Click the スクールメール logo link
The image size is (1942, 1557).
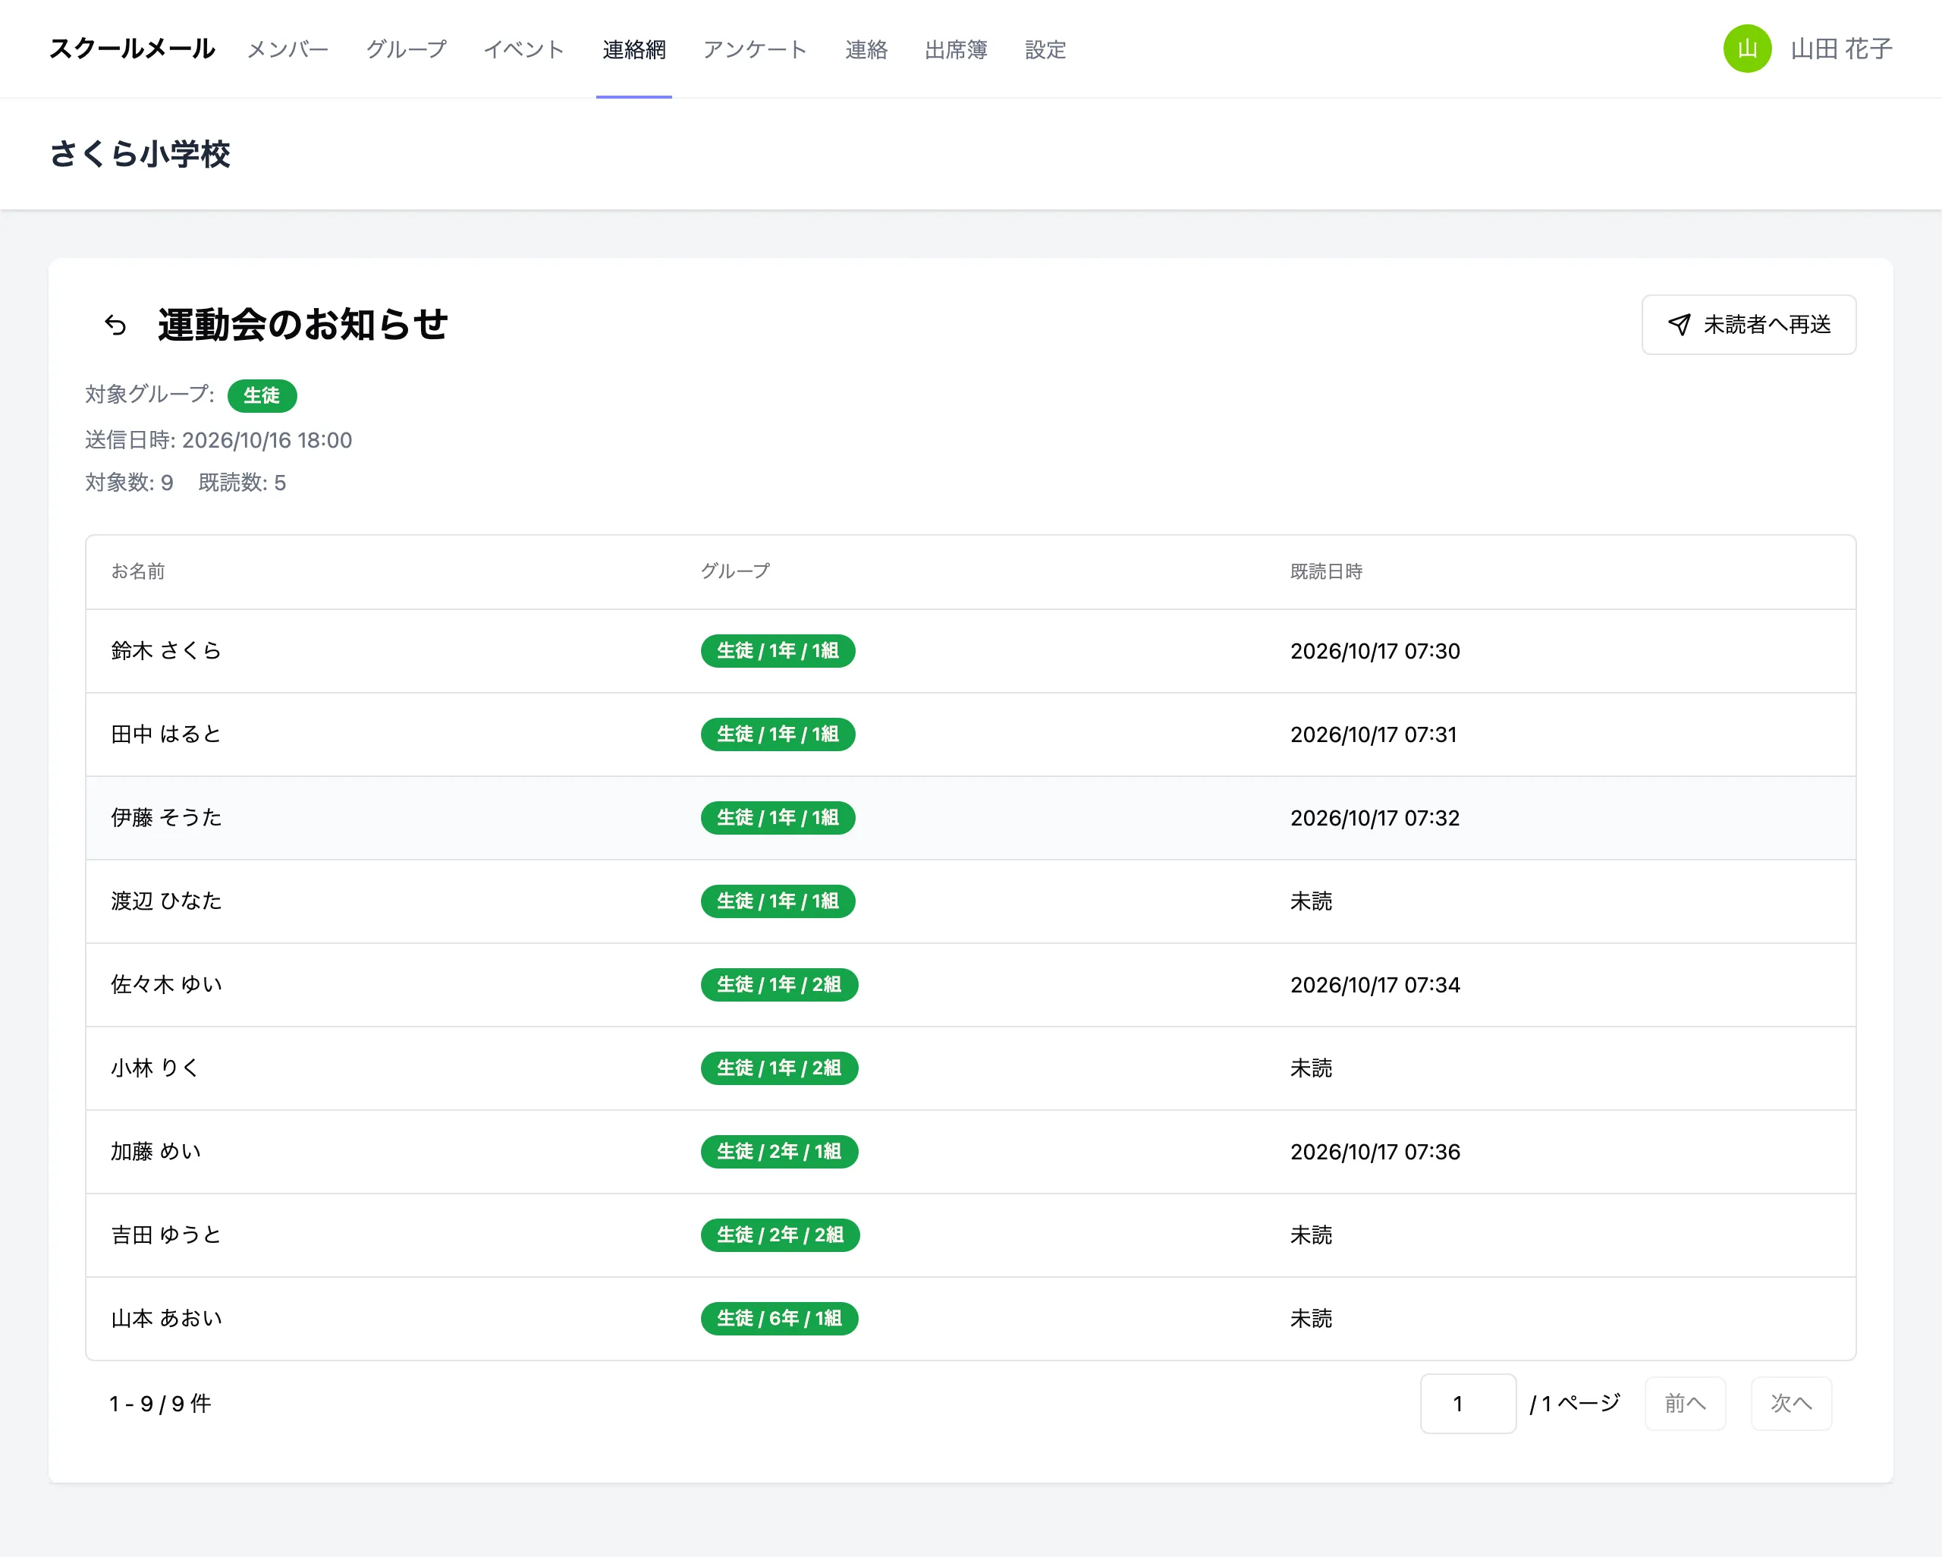[x=131, y=49]
